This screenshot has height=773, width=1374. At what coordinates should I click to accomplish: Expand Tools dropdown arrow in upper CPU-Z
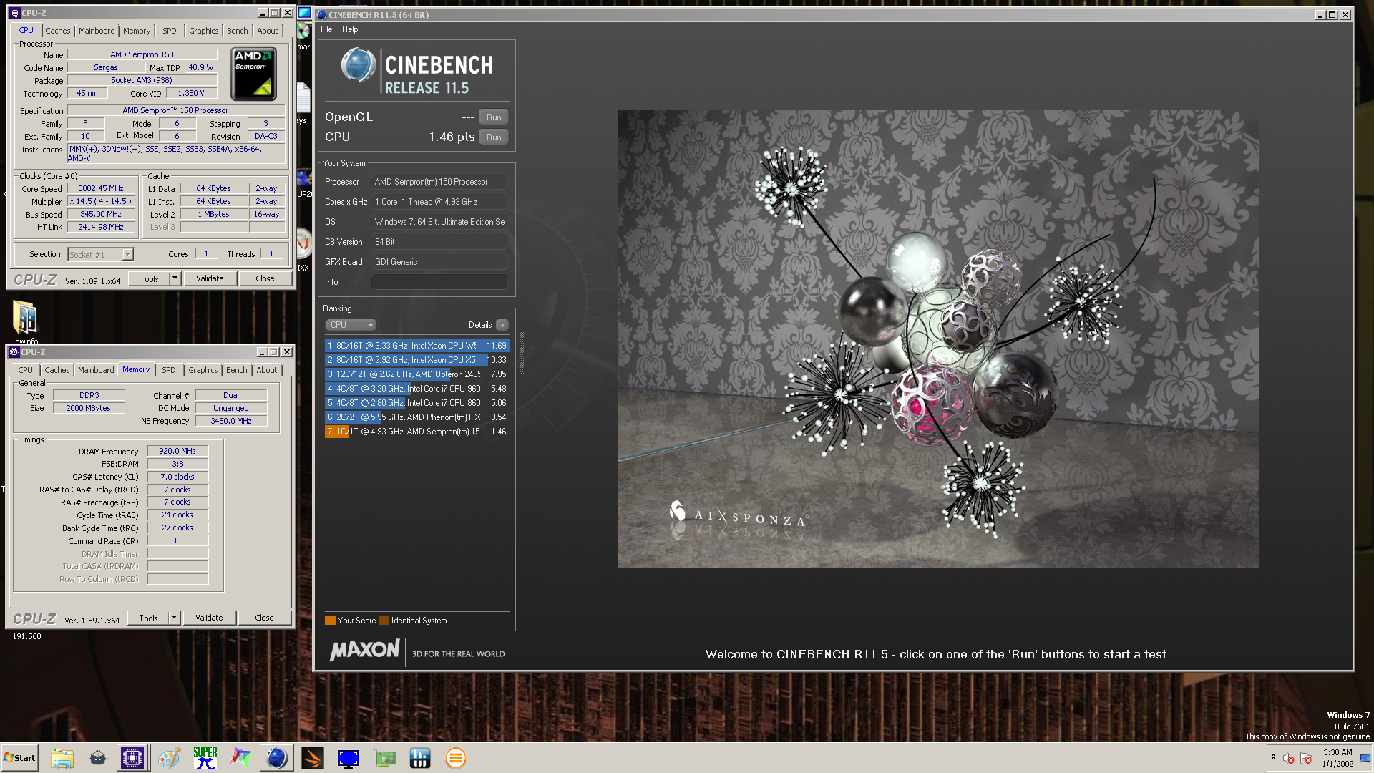pyautogui.click(x=175, y=278)
